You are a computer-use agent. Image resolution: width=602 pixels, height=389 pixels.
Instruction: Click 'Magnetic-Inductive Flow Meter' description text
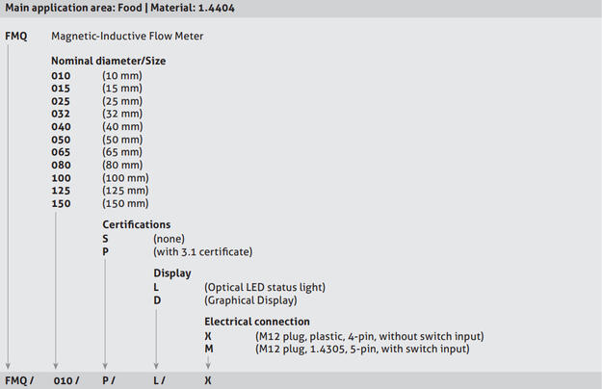coord(127,37)
